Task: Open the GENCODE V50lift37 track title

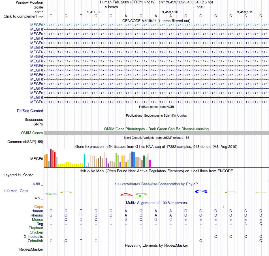Action: 156,21
